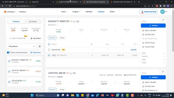Expand the Analyse menu

click(x=76, y=12)
